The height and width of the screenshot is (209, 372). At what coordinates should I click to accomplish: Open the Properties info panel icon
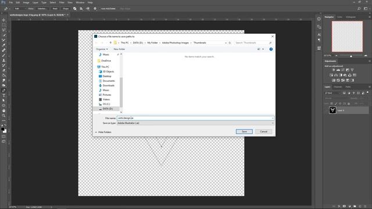click(319, 19)
